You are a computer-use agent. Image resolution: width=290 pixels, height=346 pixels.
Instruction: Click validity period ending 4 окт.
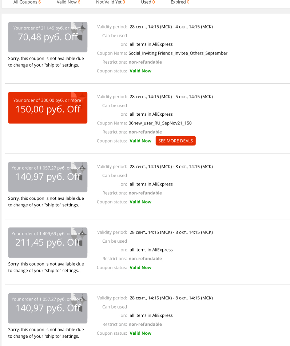(x=171, y=27)
